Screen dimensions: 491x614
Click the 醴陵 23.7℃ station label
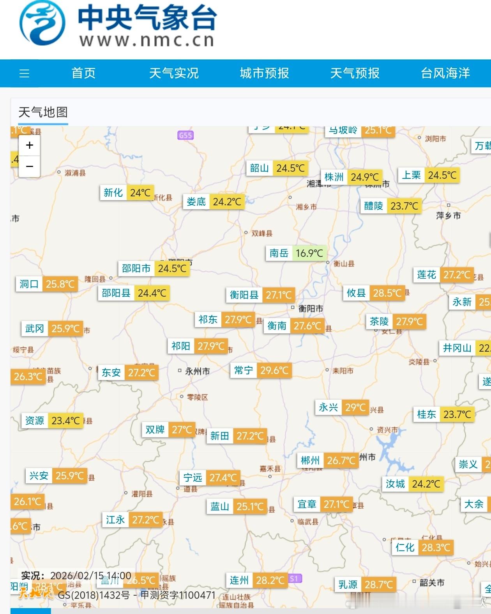point(391,206)
